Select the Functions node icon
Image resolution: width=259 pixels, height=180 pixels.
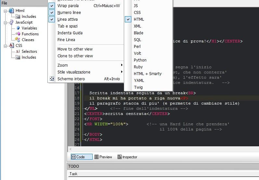[x=18, y=34]
